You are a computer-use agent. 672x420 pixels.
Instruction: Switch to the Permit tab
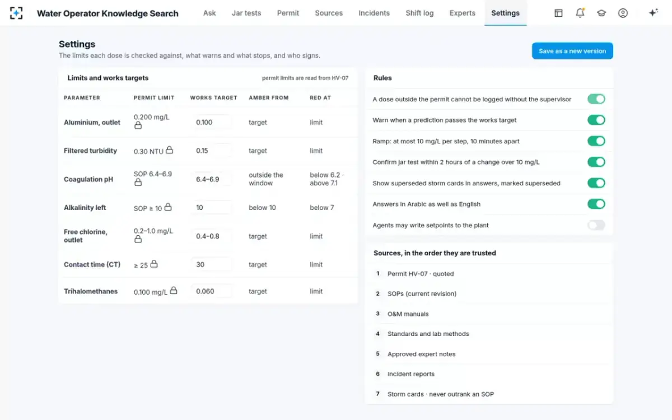pyautogui.click(x=288, y=13)
